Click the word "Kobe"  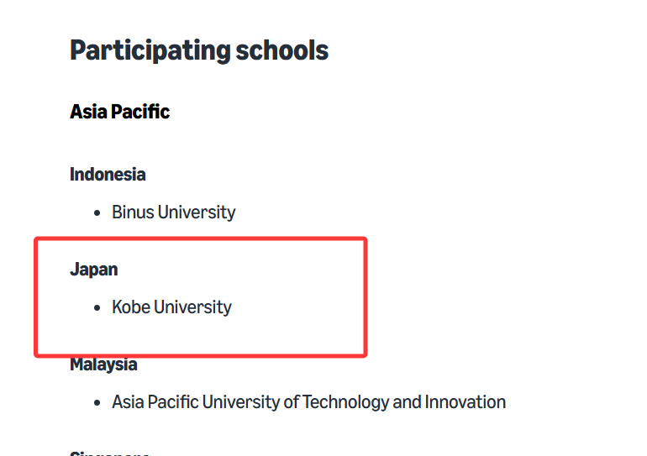click(131, 307)
